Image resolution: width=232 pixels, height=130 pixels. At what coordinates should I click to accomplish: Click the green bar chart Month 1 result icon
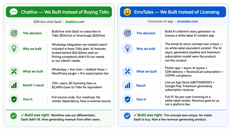14,85
